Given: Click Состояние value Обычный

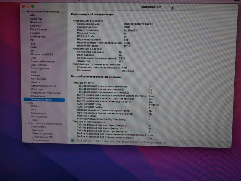Looking at the screenshot, I should (128, 71).
